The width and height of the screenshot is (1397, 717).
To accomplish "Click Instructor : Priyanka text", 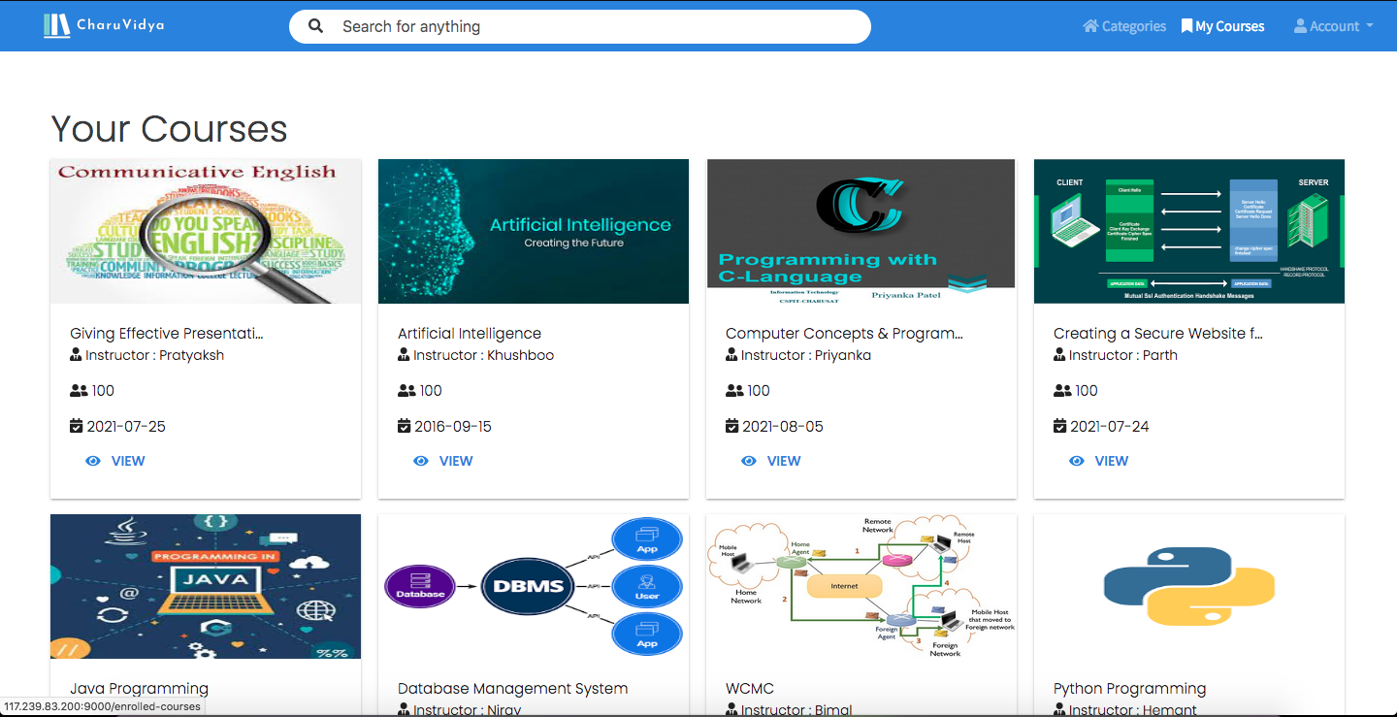I will click(806, 355).
